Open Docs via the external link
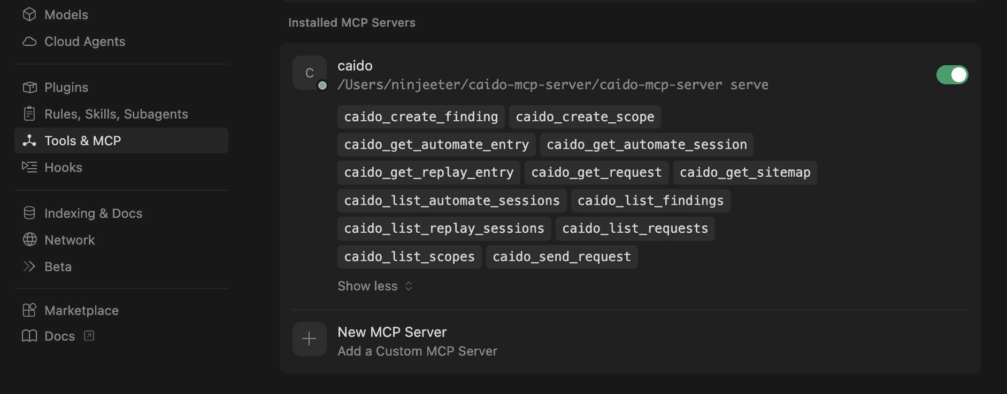Image resolution: width=1007 pixels, height=394 pixels. pos(89,336)
